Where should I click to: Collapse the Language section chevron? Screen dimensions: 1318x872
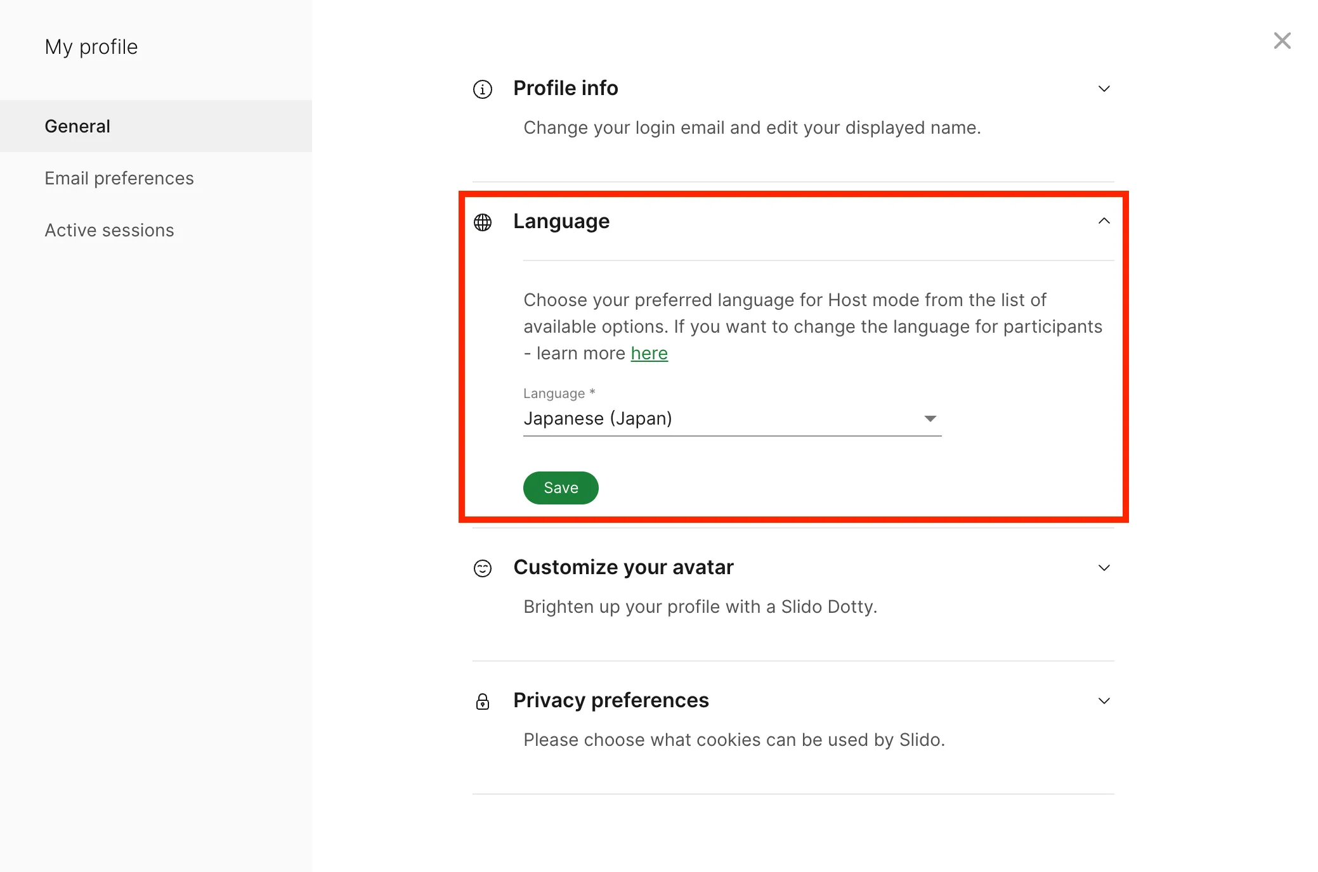(x=1104, y=221)
